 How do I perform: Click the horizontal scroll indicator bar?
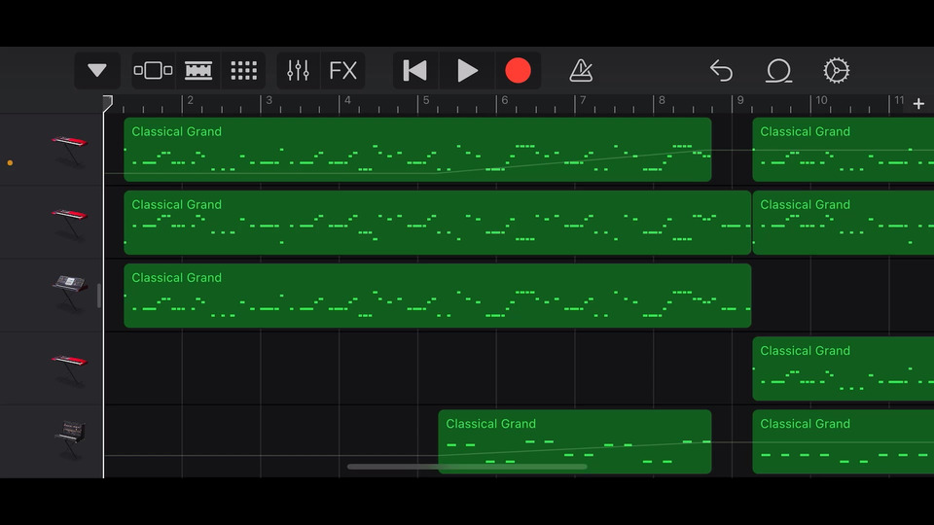pos(467,467)
